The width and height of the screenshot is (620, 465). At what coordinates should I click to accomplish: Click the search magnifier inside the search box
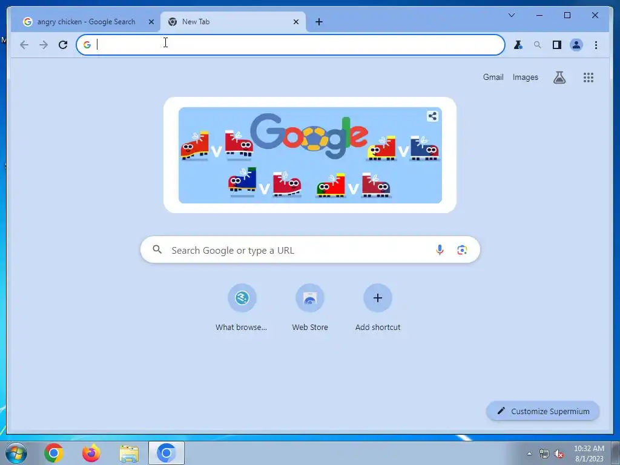tap(157, 249)
